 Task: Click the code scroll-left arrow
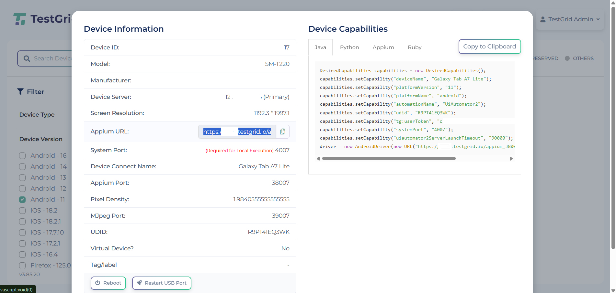[318, 159]
